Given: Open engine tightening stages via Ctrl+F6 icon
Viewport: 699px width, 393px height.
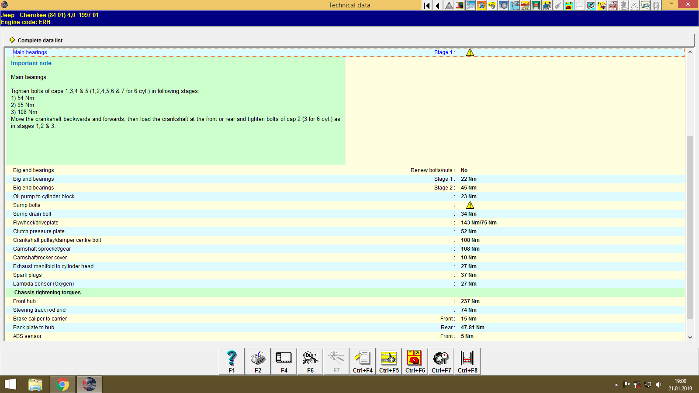Looking at the screenshot, I should pos(415,361).
